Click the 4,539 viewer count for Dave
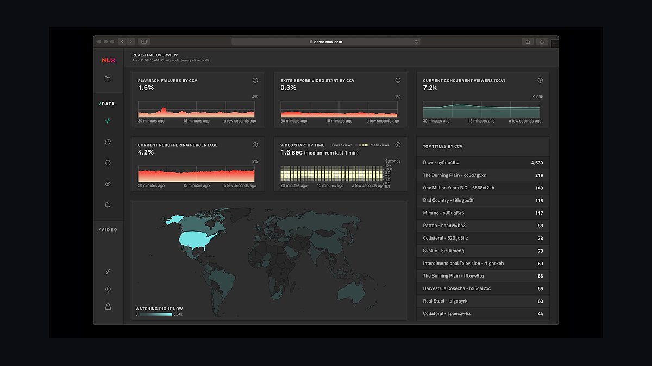The width and height of the screenshot is (652, 366). click(x=536, y=163)
